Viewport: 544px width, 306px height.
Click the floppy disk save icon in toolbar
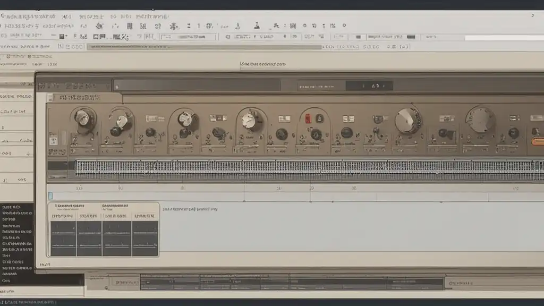(62, 37)
